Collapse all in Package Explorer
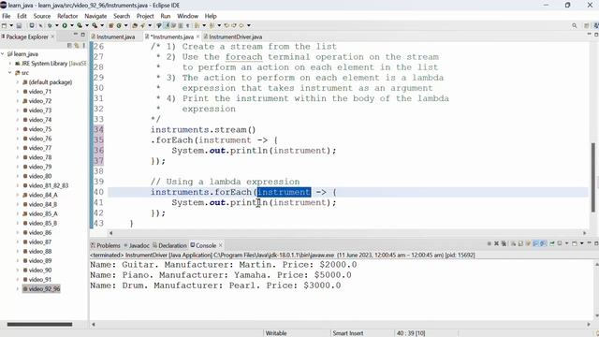The width and height of the screenshot is (599, 337). (x=69, y=45)
